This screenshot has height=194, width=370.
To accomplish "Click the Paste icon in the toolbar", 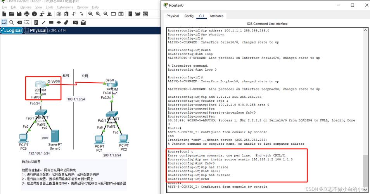I will [66, 14].
